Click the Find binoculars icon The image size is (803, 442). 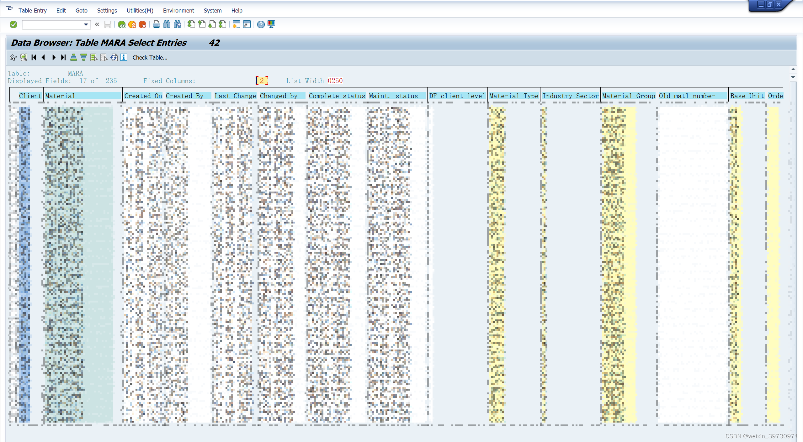click(167, 24)
